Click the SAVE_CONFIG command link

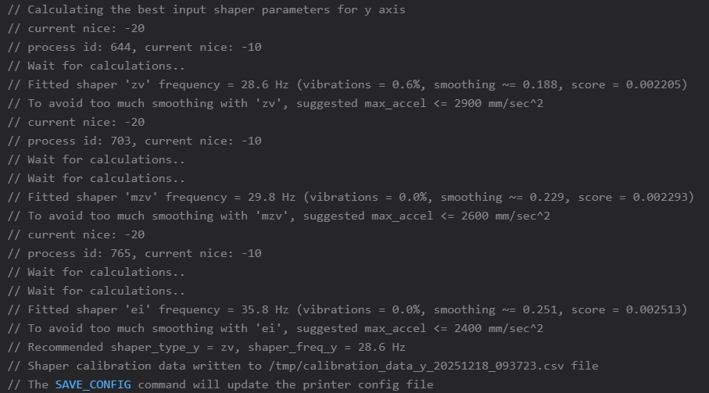[x=93, y=384]
